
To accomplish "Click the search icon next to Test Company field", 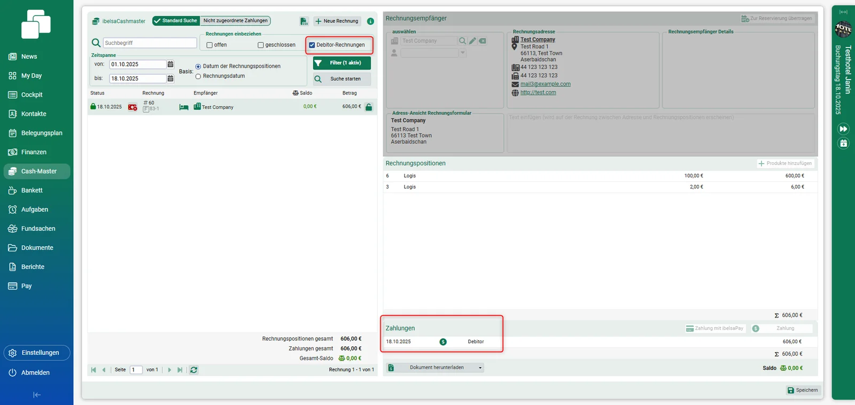I will (x=462, y=41).
